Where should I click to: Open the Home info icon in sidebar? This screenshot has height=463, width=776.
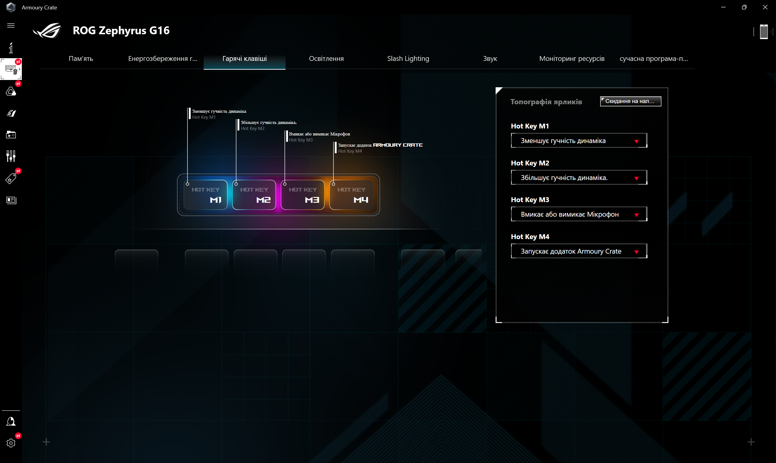11,48
